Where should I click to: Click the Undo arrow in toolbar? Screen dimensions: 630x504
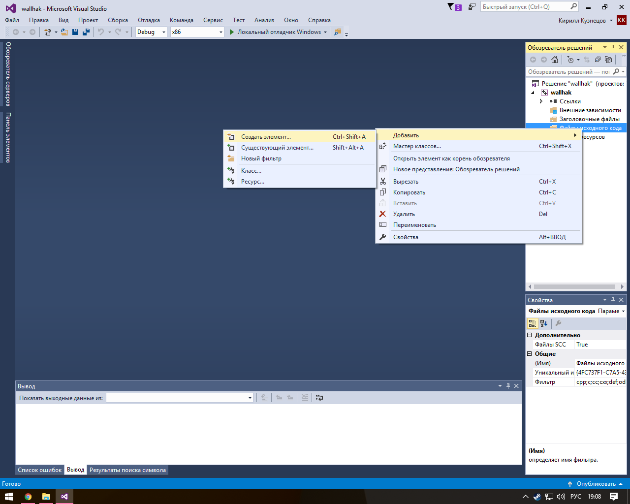(101, 32)
